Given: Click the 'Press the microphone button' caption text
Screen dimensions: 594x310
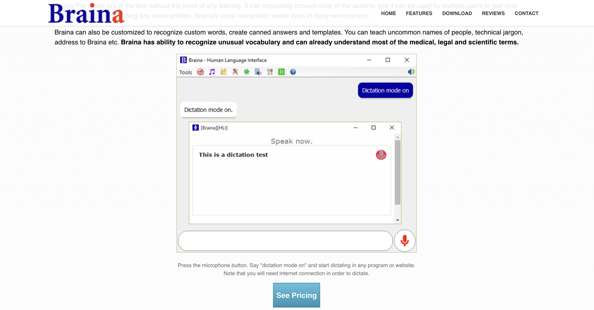Looking at the screenshot, I should coord(296,265).
